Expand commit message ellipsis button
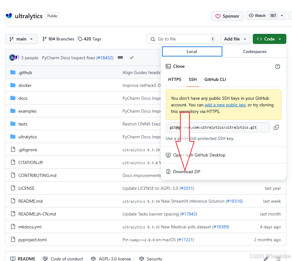Viewport: 292px width, 261px height. (120, 57)
